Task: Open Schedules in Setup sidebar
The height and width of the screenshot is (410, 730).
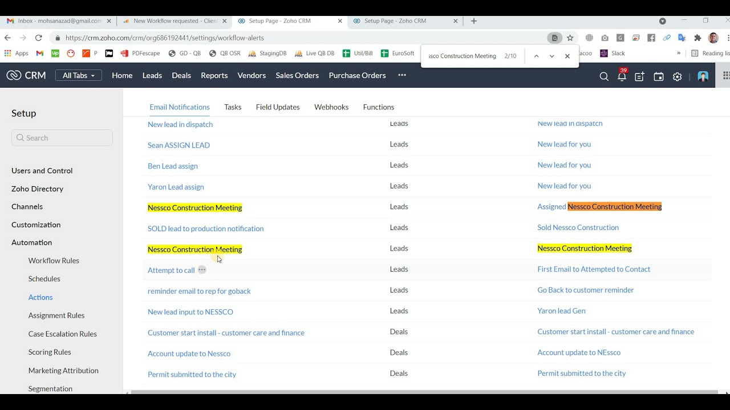Action: (x=44, y=278)
